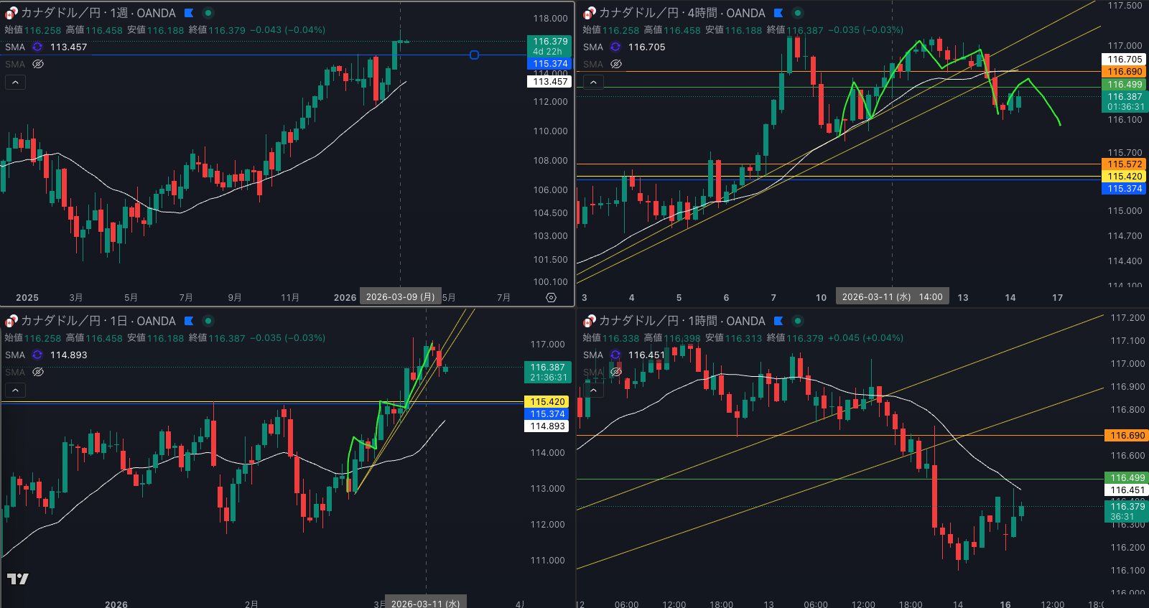The width and height of the screenshot is (1149, 608).
Task: Click the SMA refresh icon on 1-hour chart
Action: 615,355
